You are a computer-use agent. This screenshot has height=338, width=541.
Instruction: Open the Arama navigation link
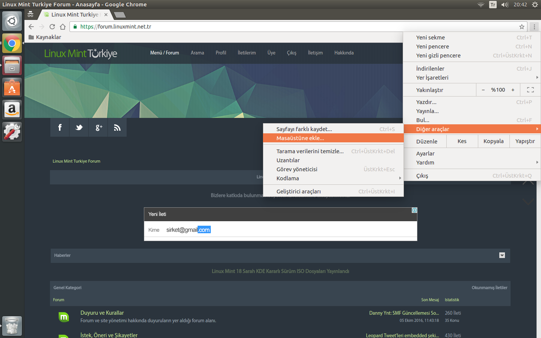tap(197, 53)
